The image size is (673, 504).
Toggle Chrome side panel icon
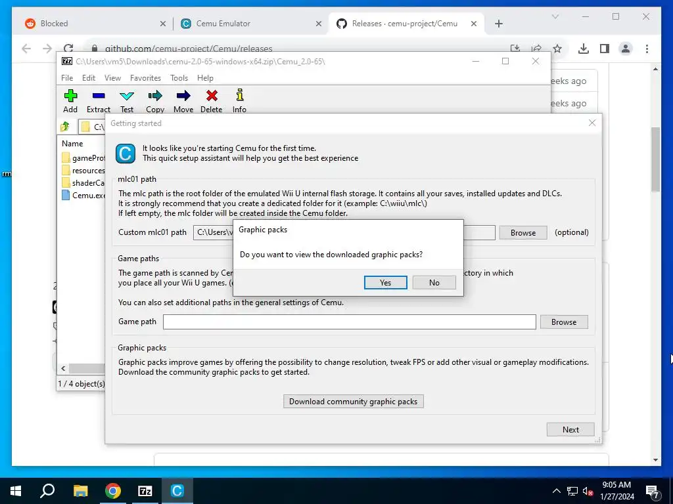pyautogui.click(x=605, y=49)
